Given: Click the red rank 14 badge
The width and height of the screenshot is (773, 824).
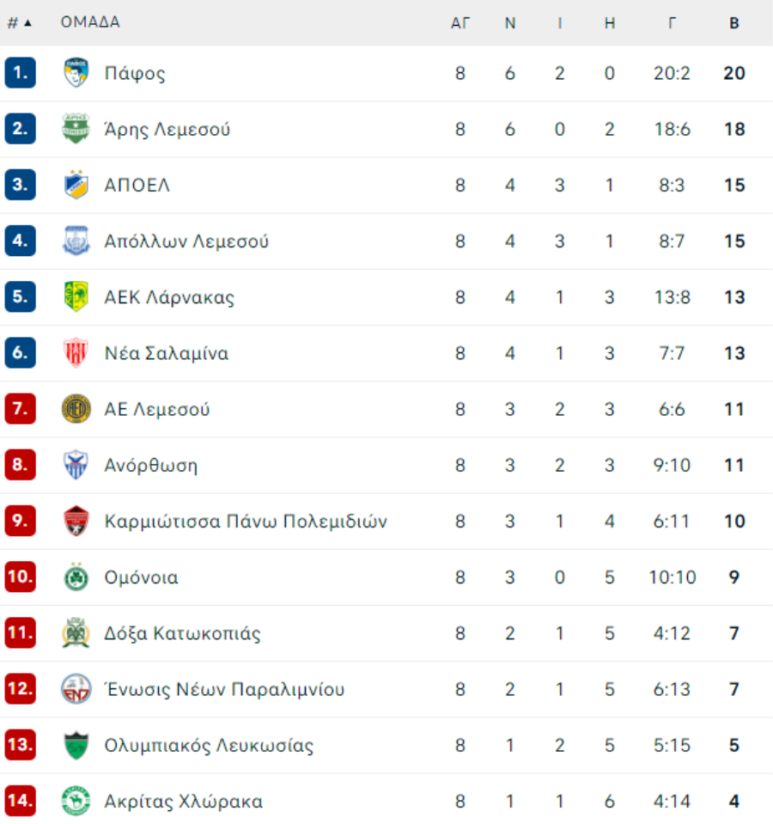Looking at the screenshot, I should (x=21, y=801).
